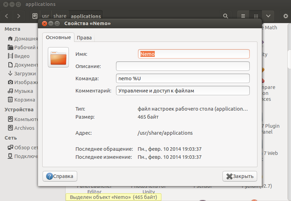This screenshot has height=201, width=291.
Task: Minimize the Свойства Nemo dialog
Action: (51, 23)
